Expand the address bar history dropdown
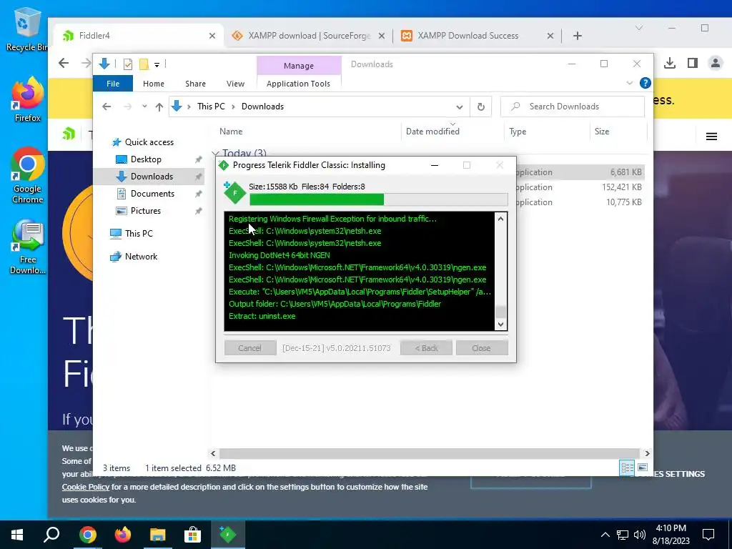The image size is (732, 549). click(x=460, y=107)
